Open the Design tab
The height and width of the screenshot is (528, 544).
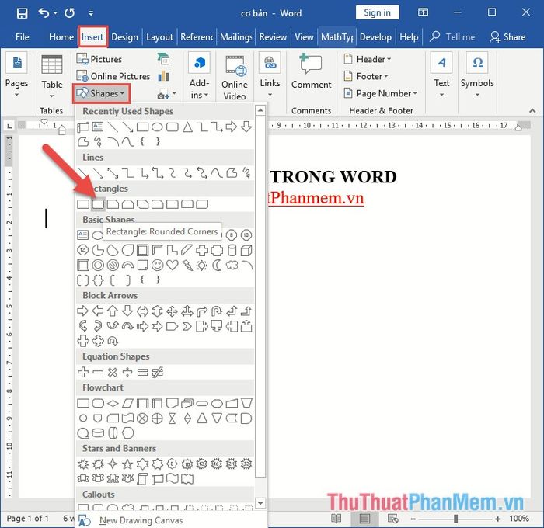[124, 36]
